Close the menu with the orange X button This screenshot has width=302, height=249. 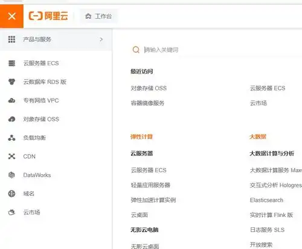coord(11,16)
